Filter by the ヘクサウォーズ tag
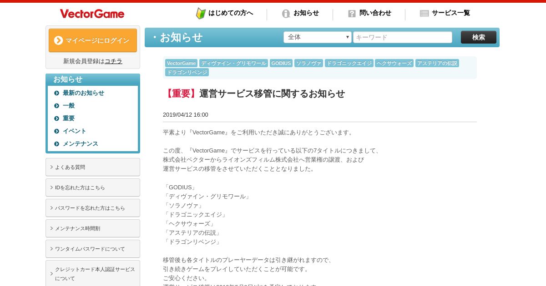The width and height of the screenshot is (546, 286). pyautogui.click(x=394, y=63)
